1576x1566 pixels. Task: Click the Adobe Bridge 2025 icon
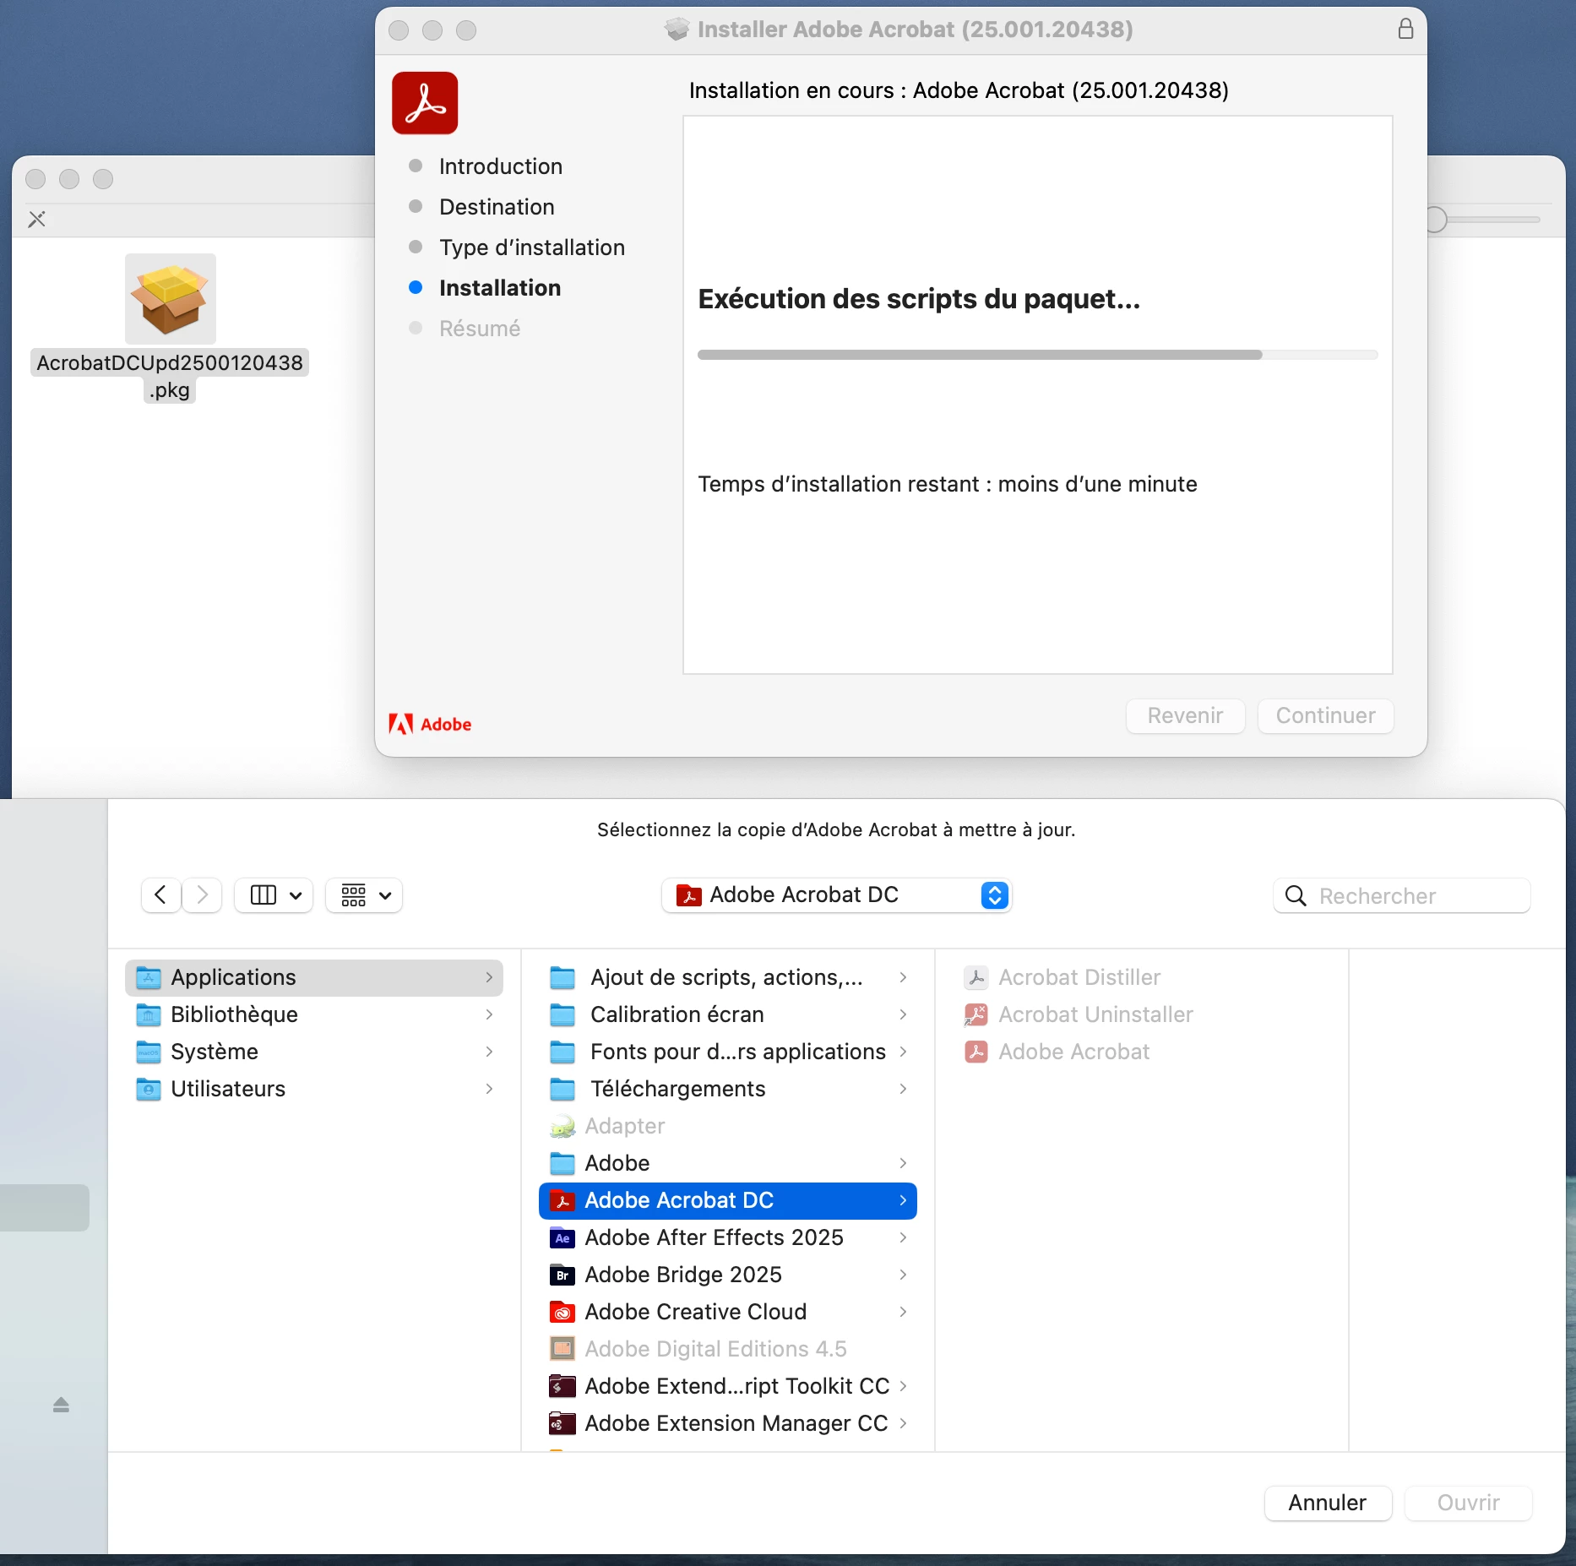tap(562, 1275)
